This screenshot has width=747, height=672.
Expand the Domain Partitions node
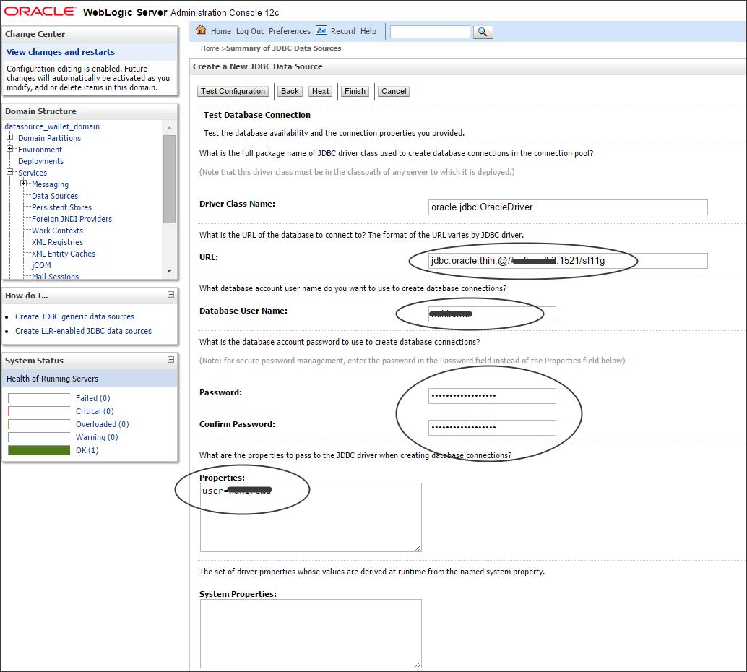(9, 137)
